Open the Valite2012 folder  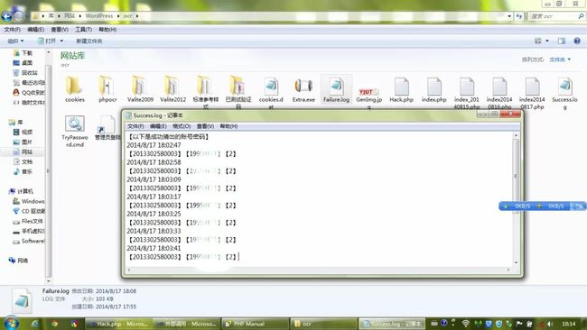172,89
